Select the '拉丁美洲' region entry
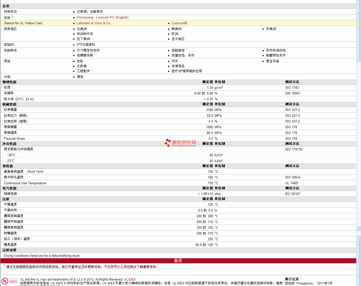The width and height of the screenshot is (361, 286). point(83,39)
